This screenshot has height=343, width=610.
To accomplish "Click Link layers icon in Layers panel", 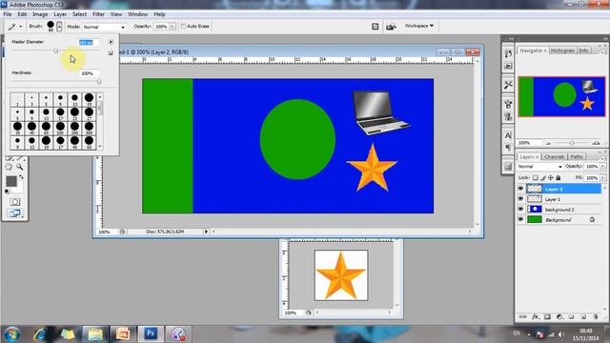I will coord(523,317).
